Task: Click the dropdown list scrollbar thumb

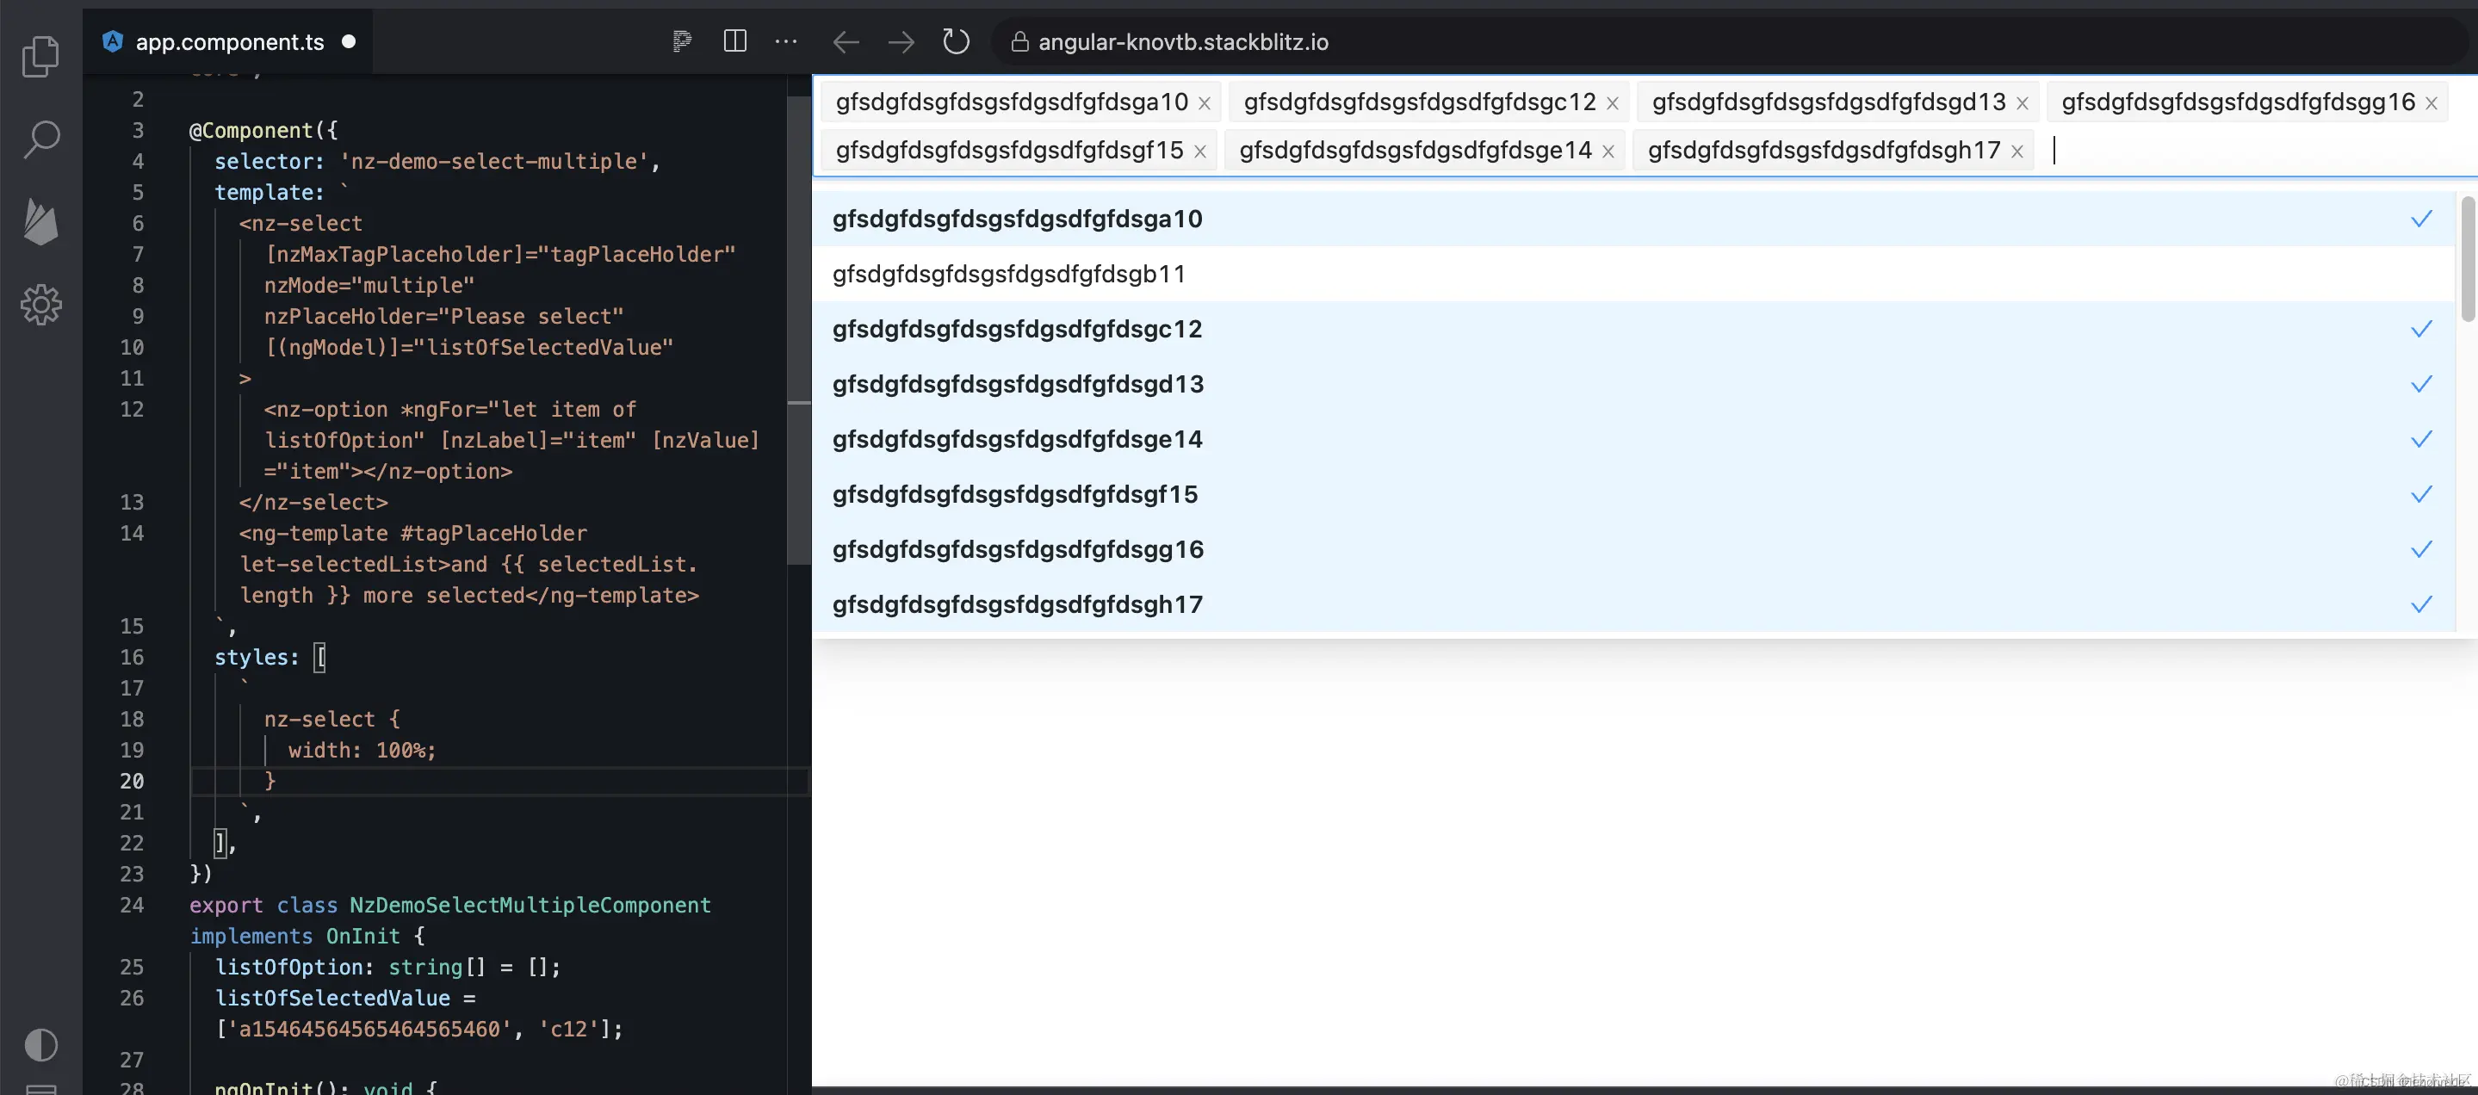Action: [x=2468, y=260]
